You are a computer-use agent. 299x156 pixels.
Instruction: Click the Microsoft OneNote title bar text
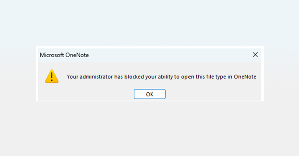[64, 55]
